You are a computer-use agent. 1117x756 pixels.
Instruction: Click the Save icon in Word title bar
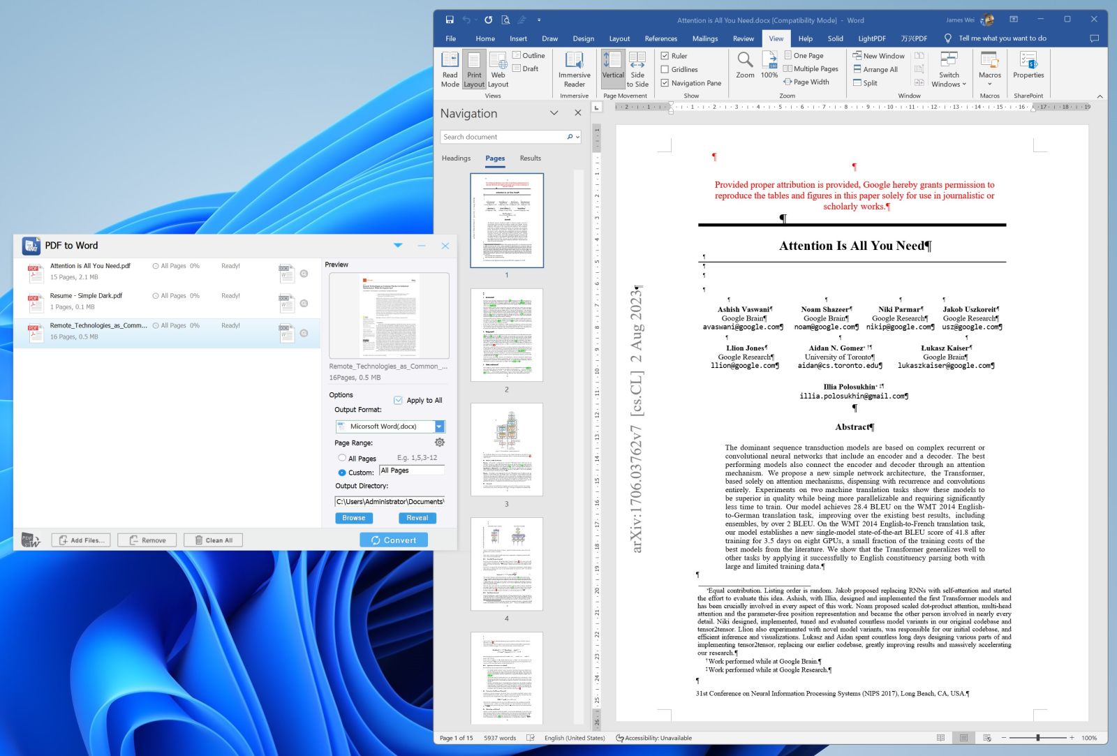tap(450, 20)
